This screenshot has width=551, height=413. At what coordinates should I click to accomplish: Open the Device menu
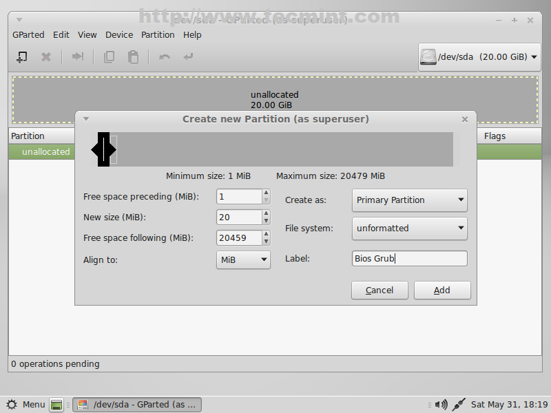coord(119,35)
